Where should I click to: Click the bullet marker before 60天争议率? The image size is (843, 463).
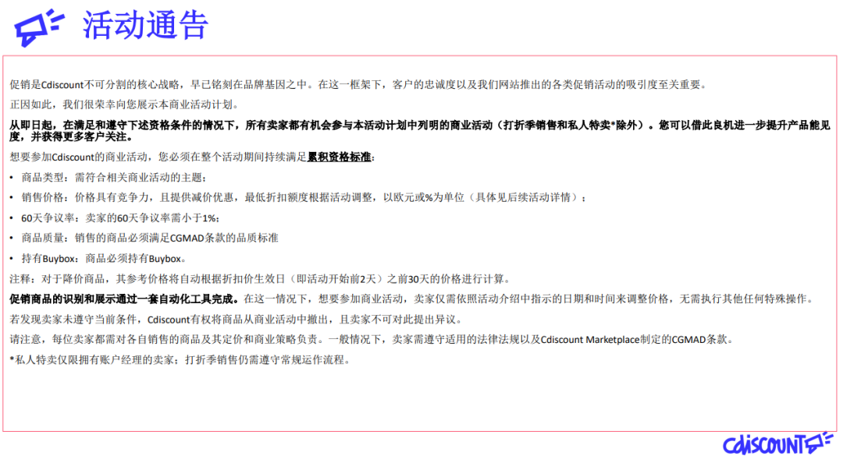click(9, 217)
